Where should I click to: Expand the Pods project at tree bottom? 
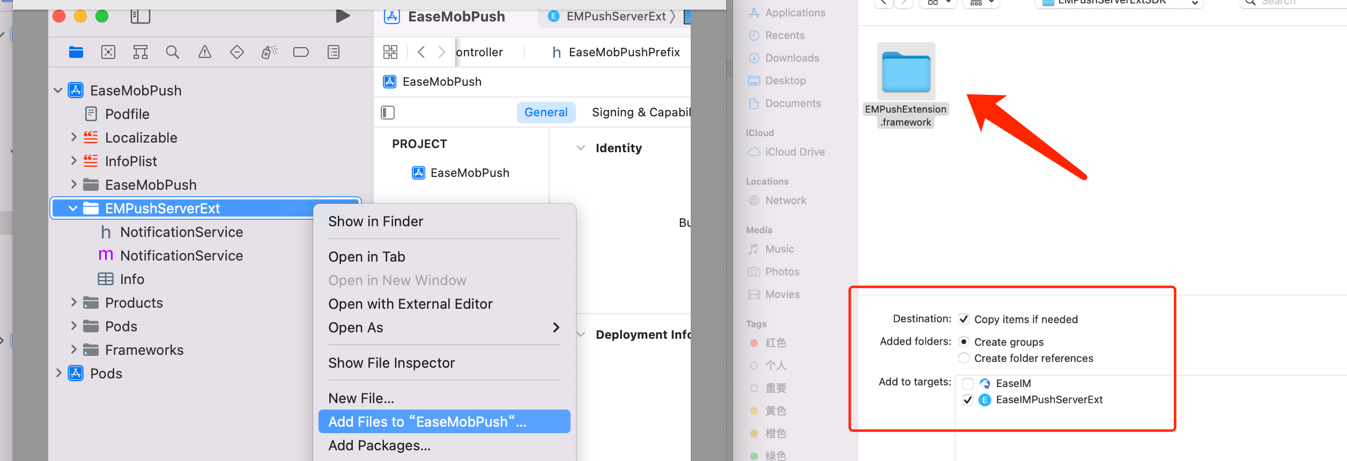(x=58, y=374)
